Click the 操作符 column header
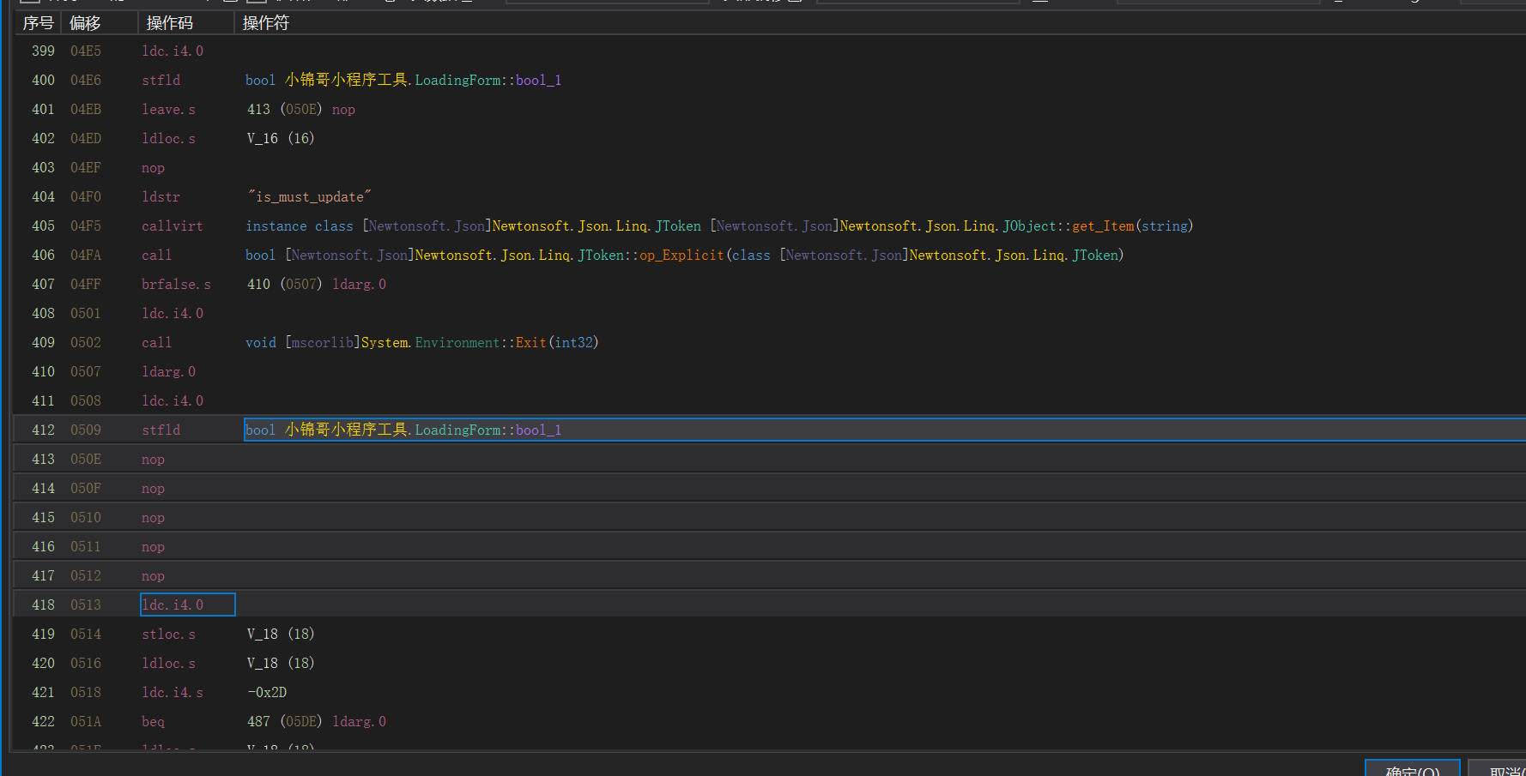This screenshot has width=1526, height=776. pos(266,23)
